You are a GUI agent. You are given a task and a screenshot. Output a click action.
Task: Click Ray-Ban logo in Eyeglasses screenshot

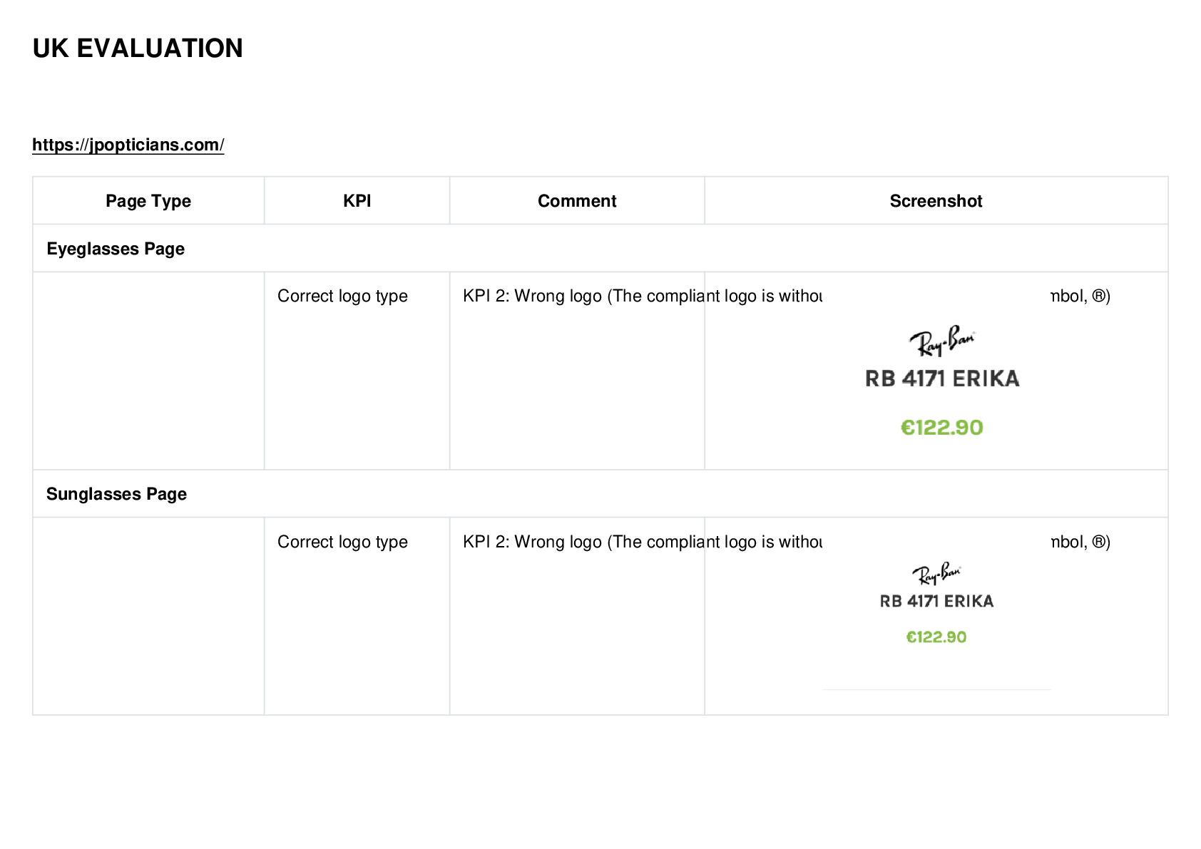tap(942, 341)
